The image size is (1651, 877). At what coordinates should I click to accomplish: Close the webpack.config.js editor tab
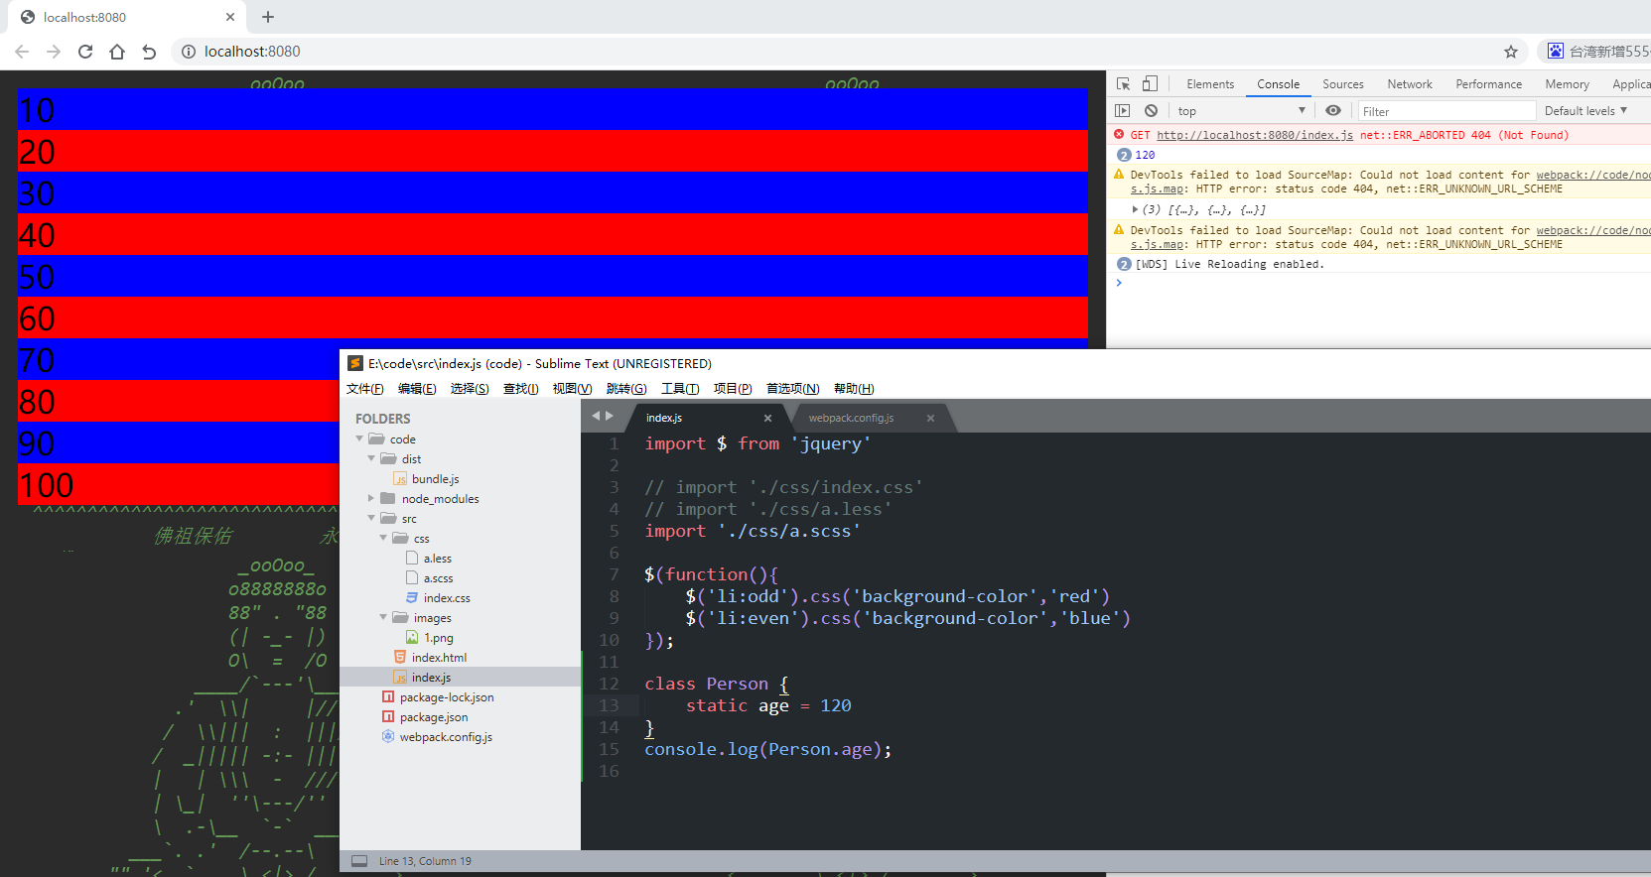(x=930, y=418)
